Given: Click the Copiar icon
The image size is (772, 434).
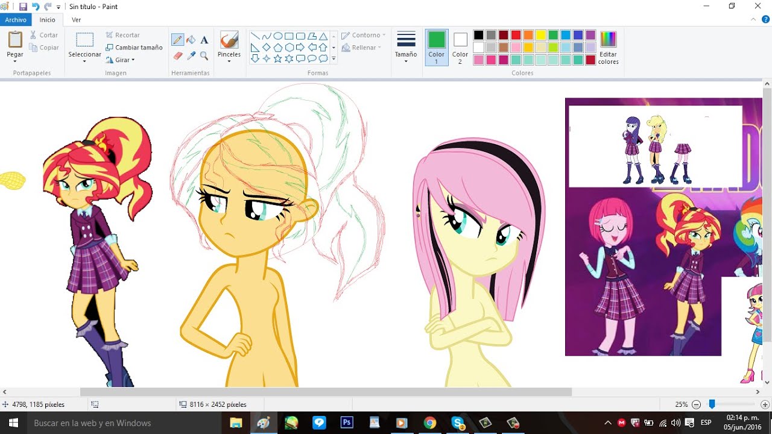Looking at the screenshot, I should coord(33,48).
